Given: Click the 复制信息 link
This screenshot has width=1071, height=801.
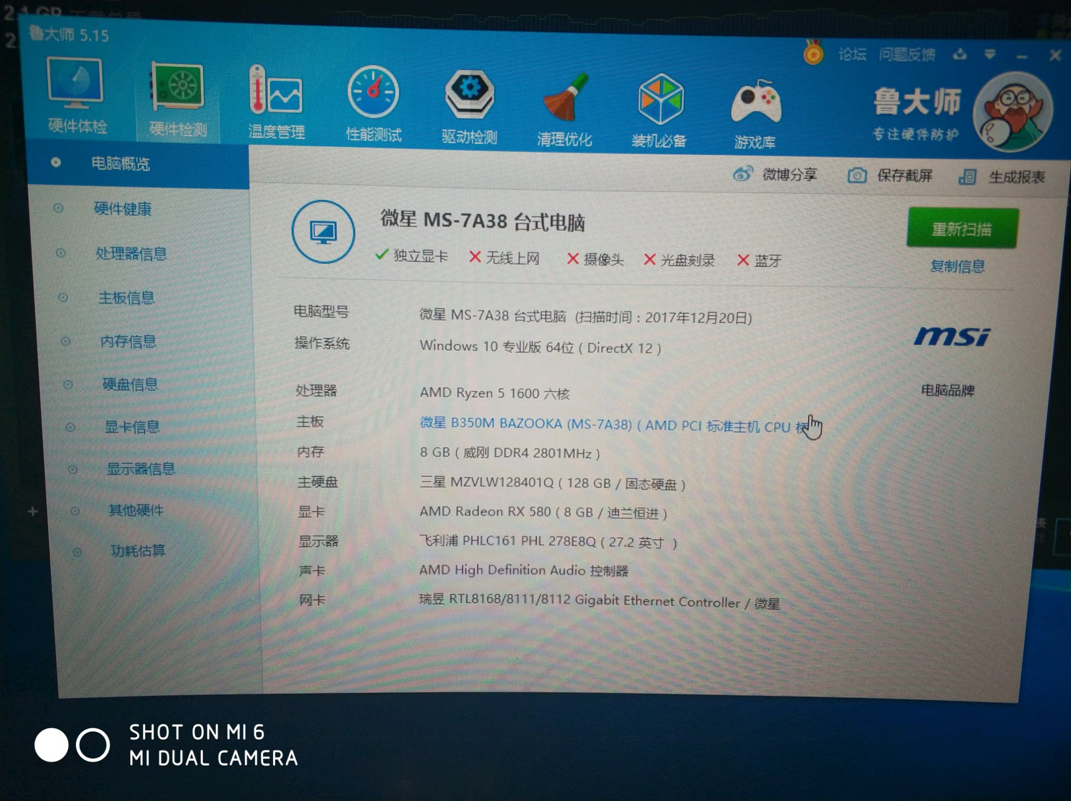Looking at the screenshot, I should 957,266.
